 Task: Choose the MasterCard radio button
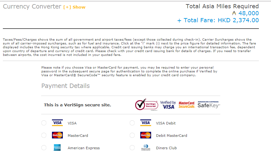pyautogui.click(x=44, y=135)
